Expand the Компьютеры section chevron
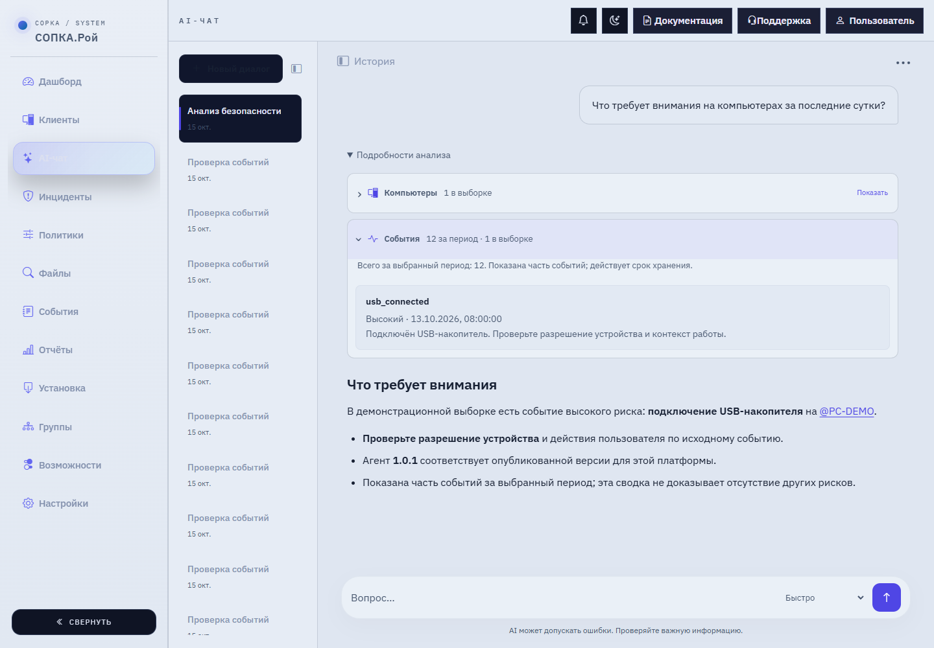The width and height of the screenshot is (934, 648). pyautogui.click(x=359, y=194)
